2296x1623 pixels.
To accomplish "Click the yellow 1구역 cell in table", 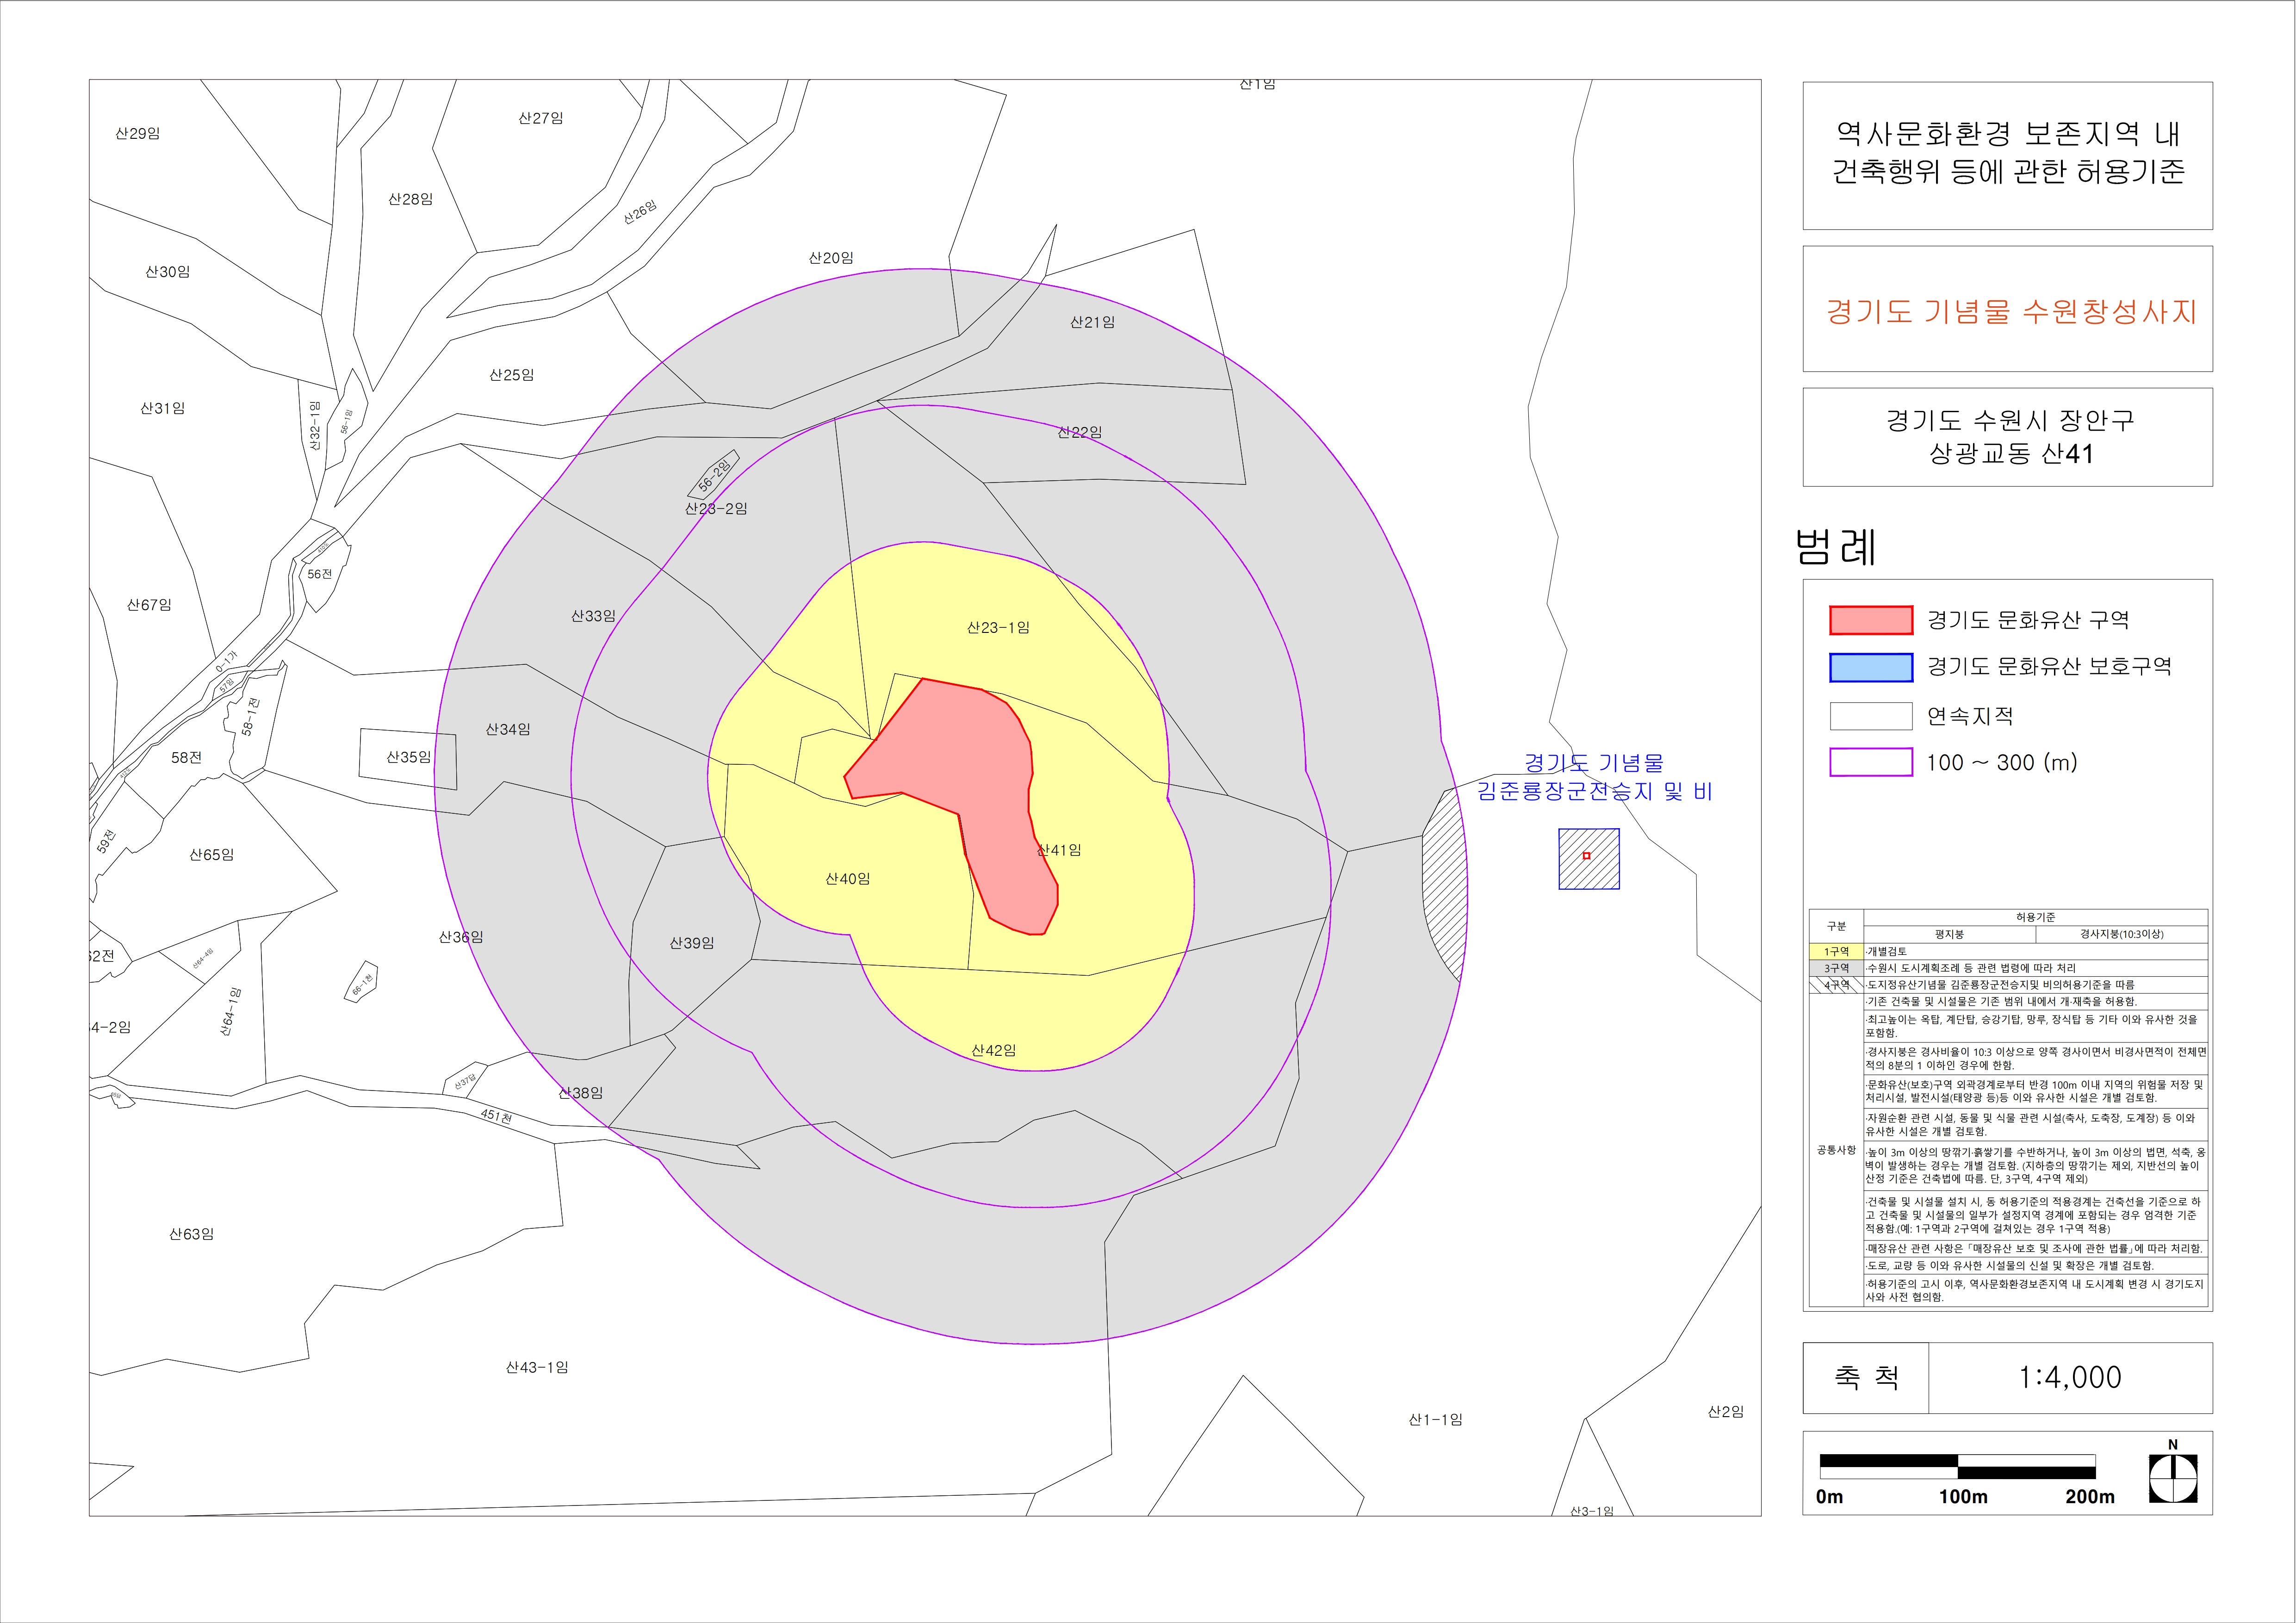I will coord(1836,952).
